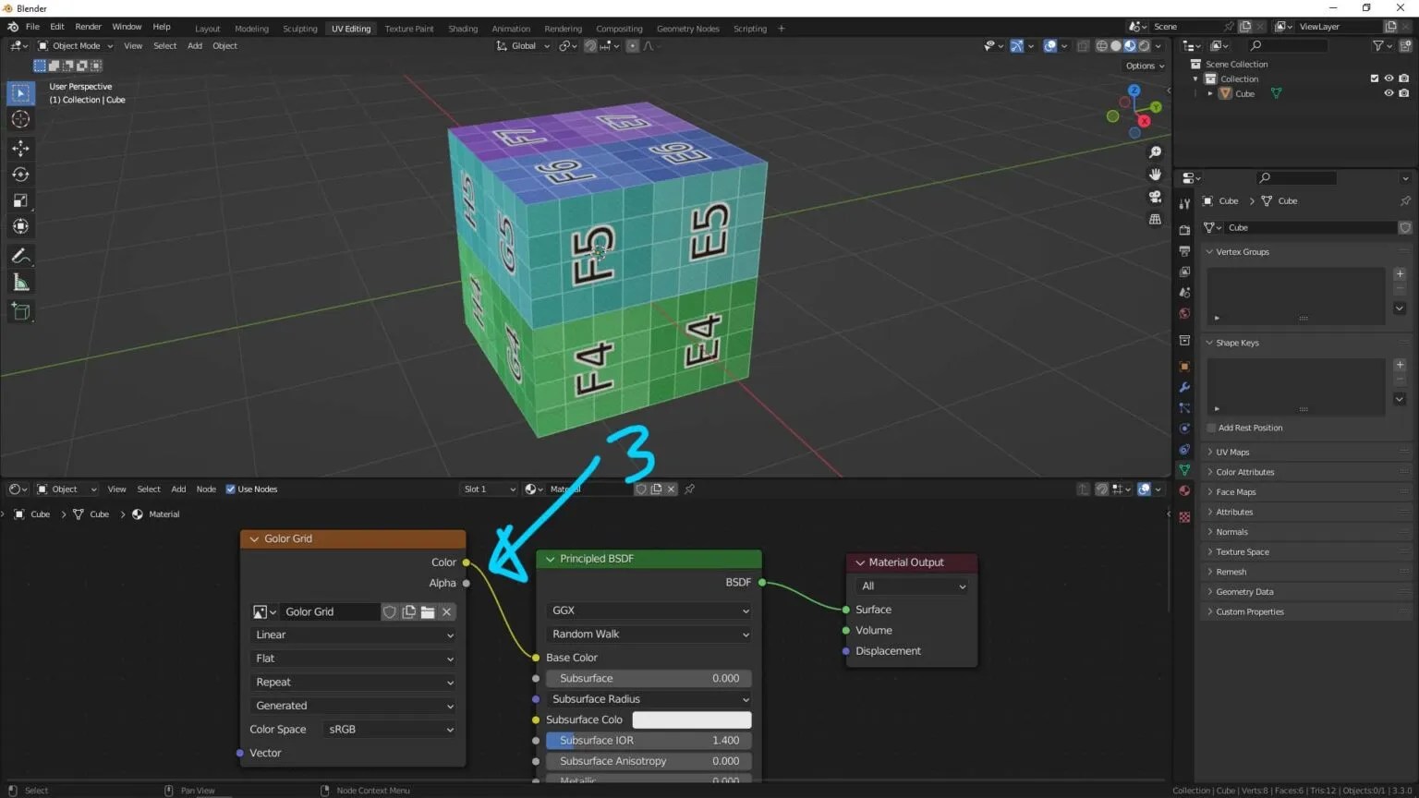1419x798 pixels.
Task: Click the Golor Grid image name field
Action: coord(330,611)
